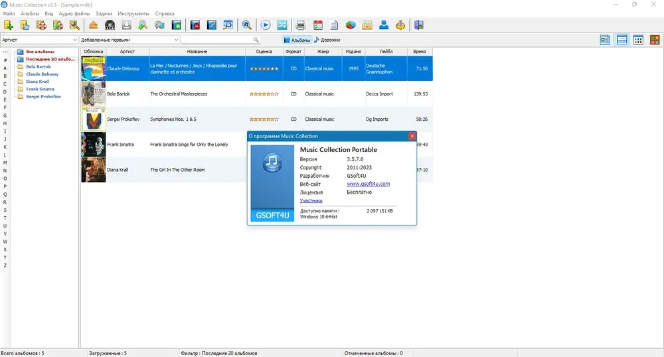Click the calendar checklist toolbar icon

[317, 25]
